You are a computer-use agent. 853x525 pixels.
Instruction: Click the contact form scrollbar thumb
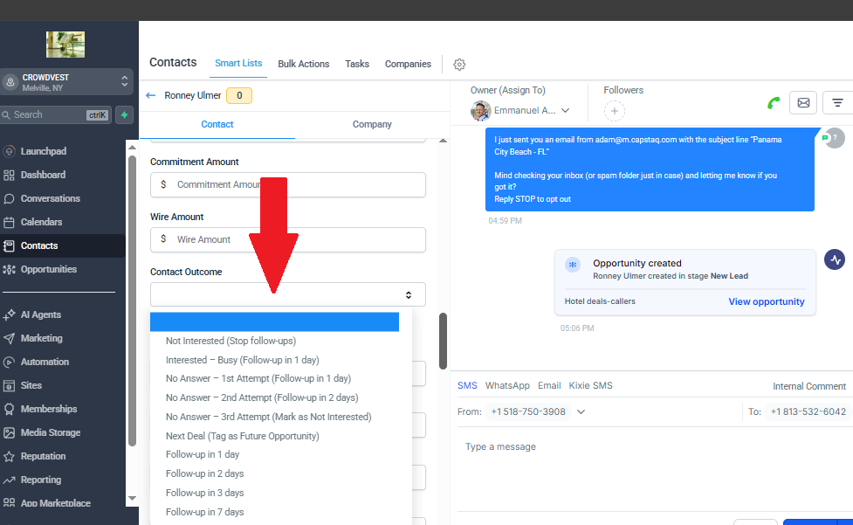(x=443, y=341)
